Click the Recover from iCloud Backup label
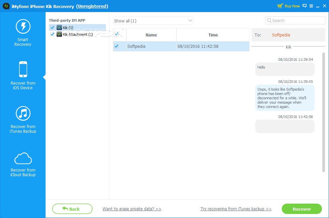The height and width of the screenshot is (218, 329). (x=23, y=172)
